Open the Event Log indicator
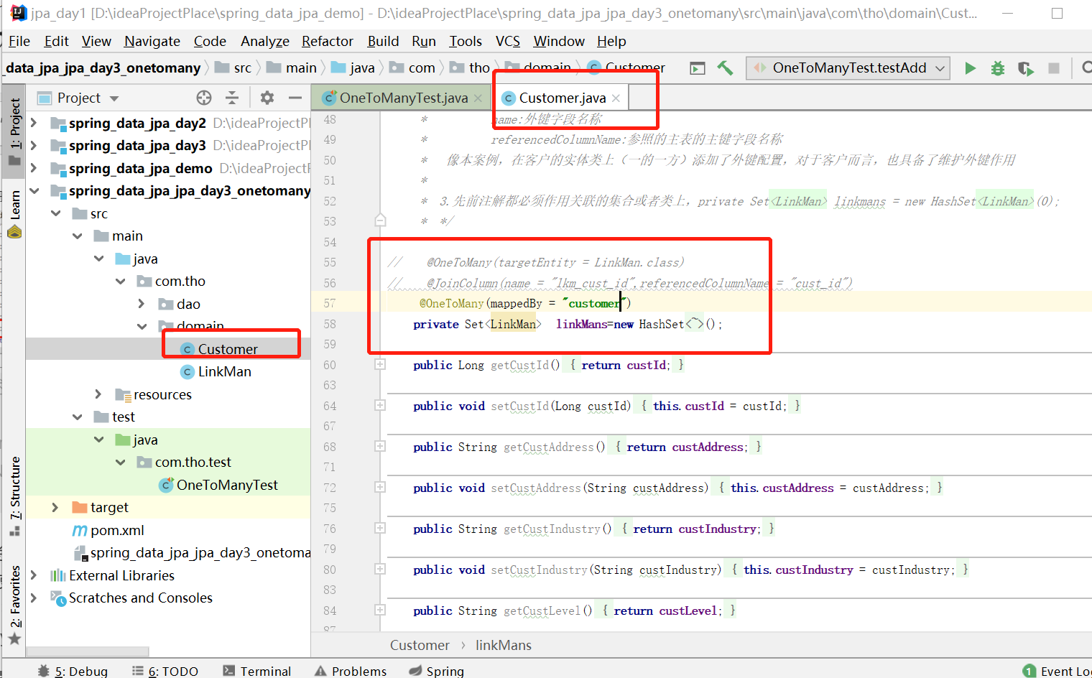 pyautogui.click(x=1058, y=671)
